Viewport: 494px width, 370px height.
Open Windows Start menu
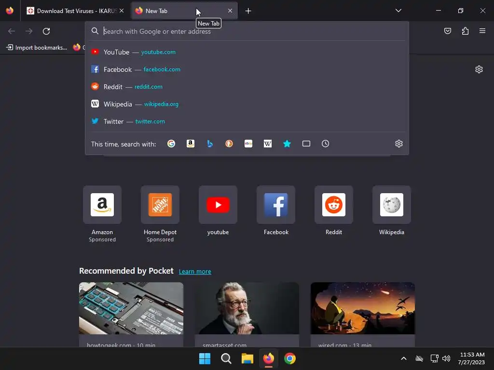(x=205, y=358)
